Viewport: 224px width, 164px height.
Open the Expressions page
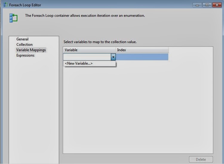[x=25, y=55]
